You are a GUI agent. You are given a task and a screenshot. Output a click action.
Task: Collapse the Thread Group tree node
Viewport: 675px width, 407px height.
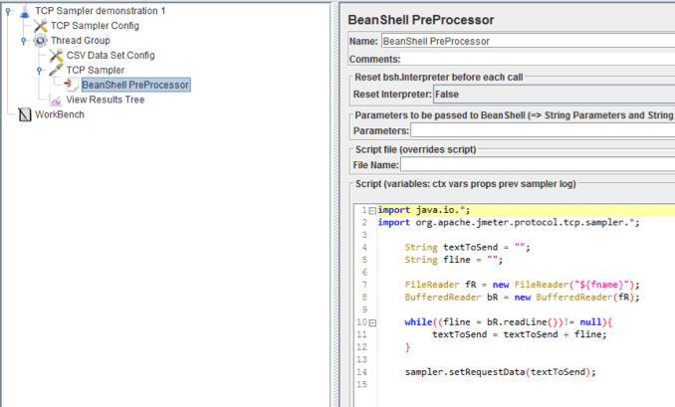(24, 41)
